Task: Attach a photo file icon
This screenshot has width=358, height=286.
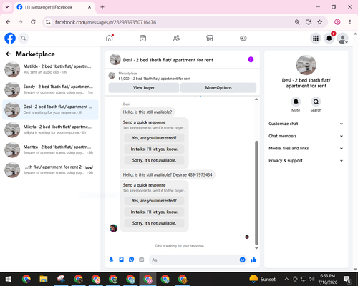Action: [x=121, y=260]
